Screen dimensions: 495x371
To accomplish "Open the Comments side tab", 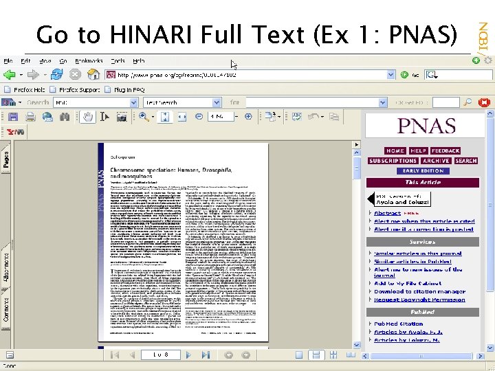I will (x=5, y=309).
